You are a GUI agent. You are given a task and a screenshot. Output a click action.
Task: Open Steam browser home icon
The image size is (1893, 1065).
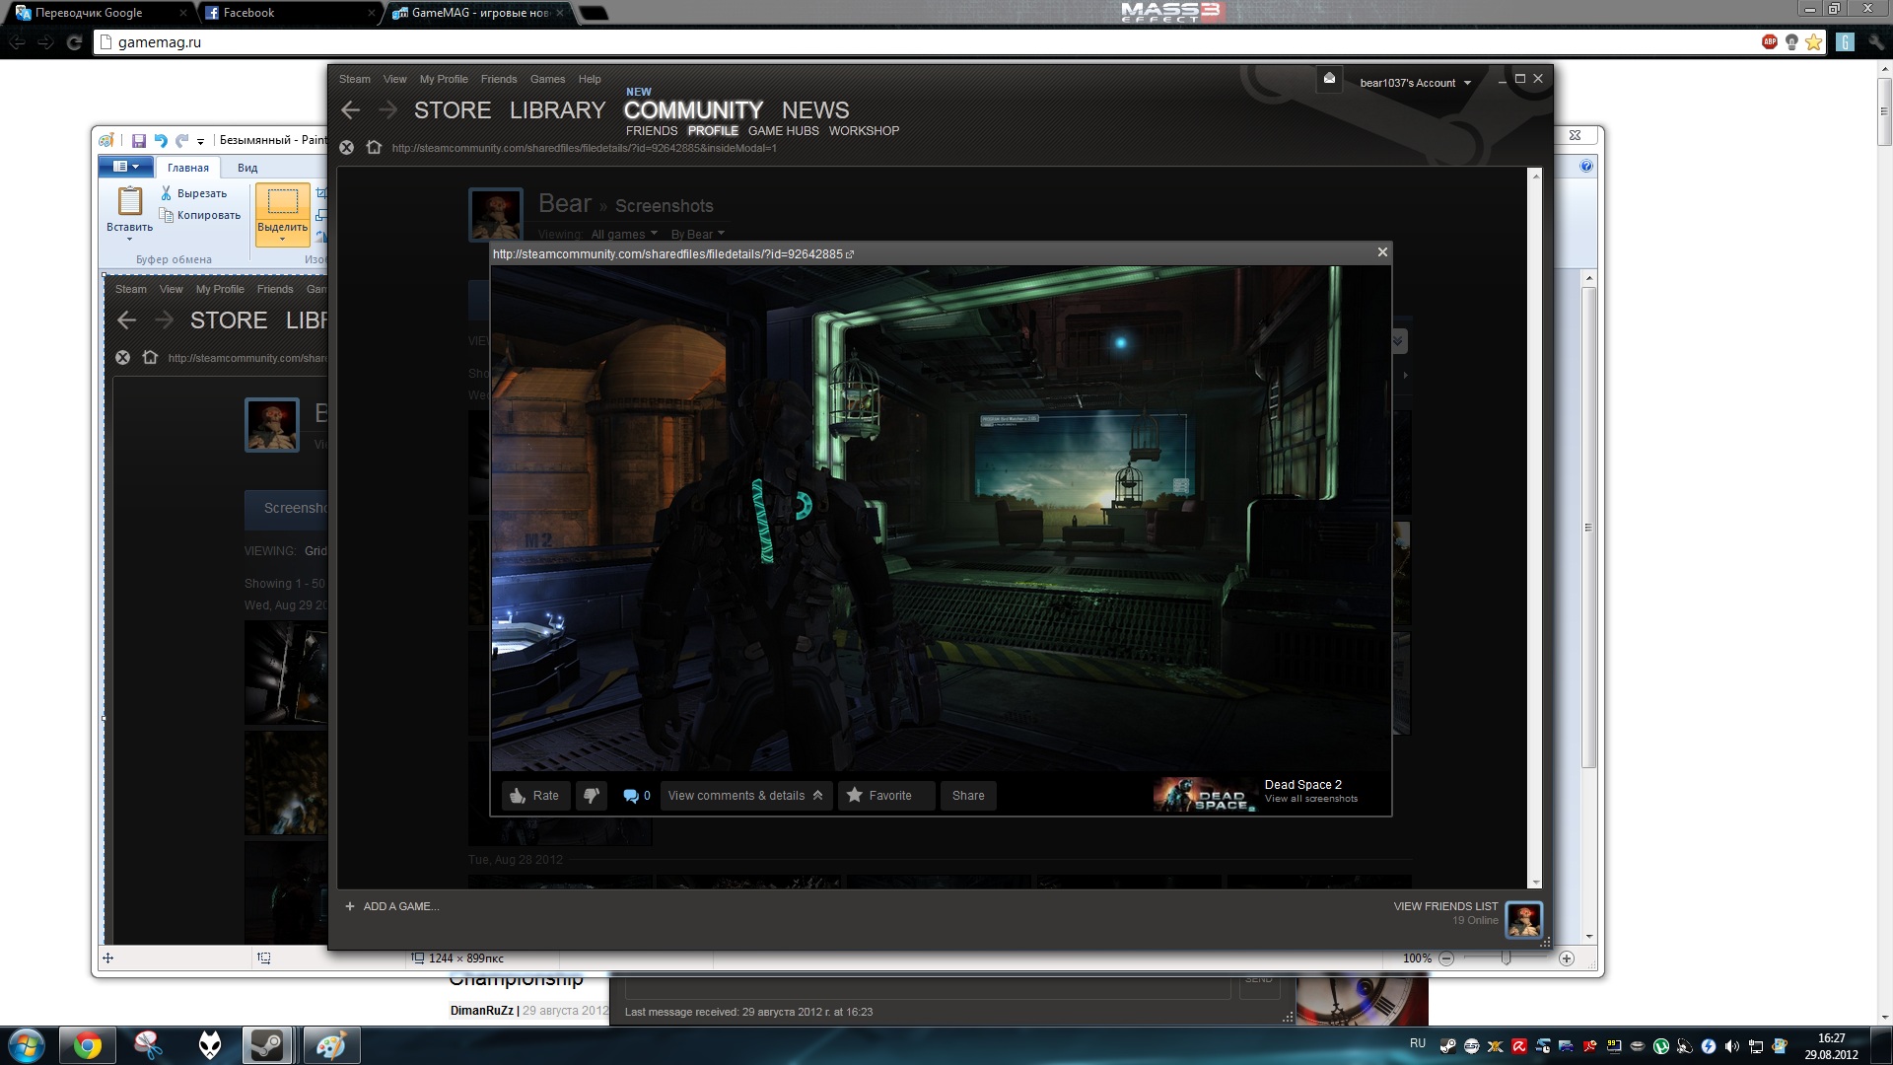[x=374, y=148]
